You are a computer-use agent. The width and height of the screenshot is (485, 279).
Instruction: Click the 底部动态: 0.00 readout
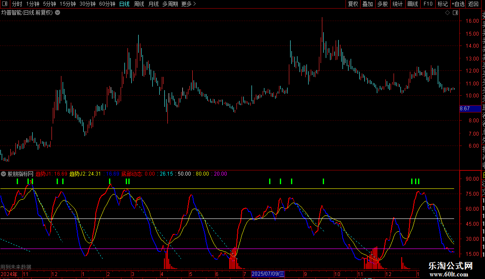[138, 174]
